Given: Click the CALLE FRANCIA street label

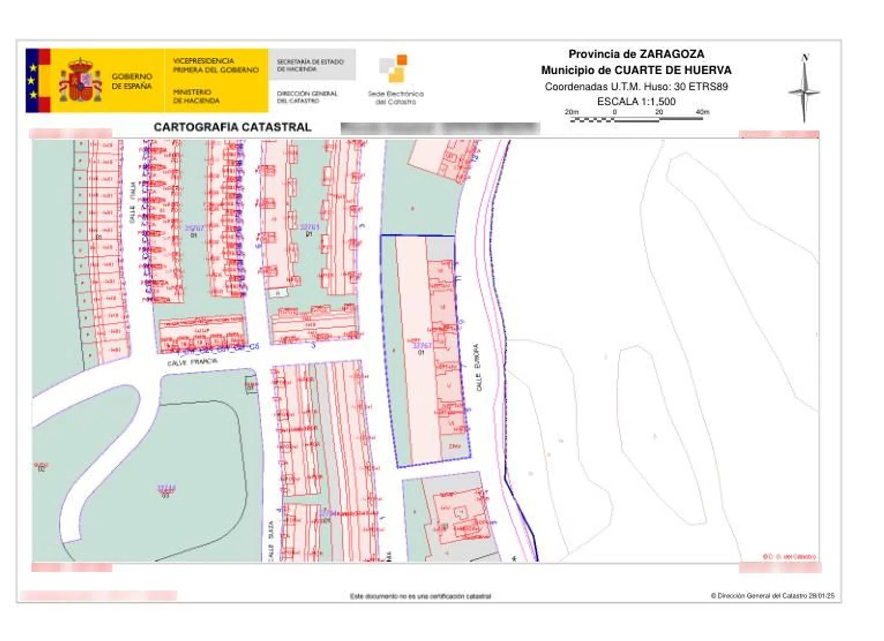Looking at the screenshot, I should [192, 362].
